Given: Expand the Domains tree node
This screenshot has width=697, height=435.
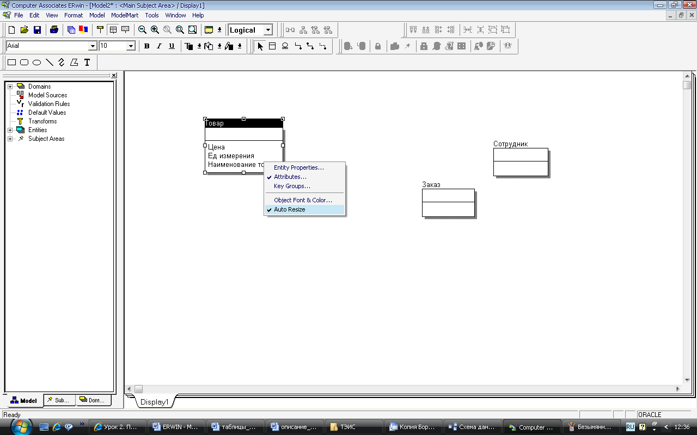Looking at the screenshot, I should pos(10,86).
